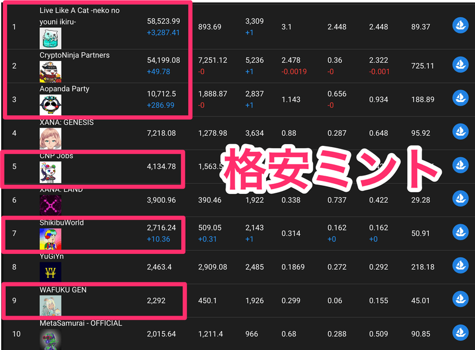Select the volume value 3,900.96

coord(161,200)
